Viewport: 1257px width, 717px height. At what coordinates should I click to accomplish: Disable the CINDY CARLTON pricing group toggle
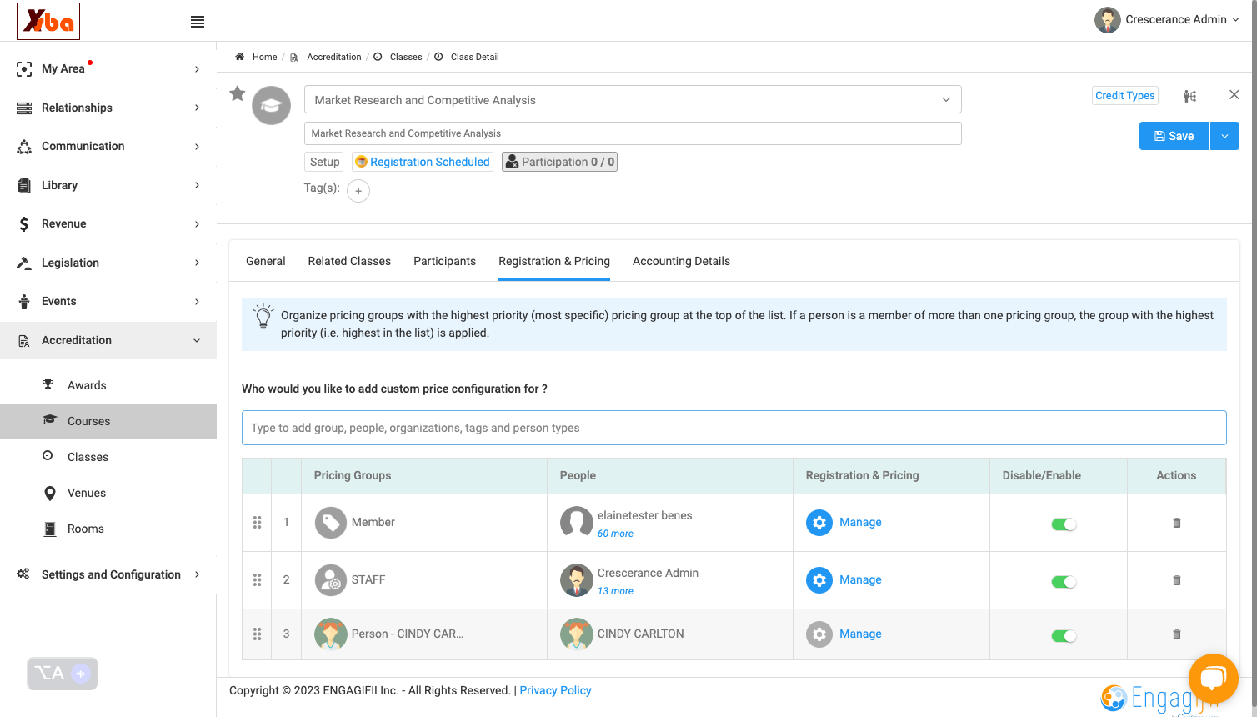(x=1064, y=636)
